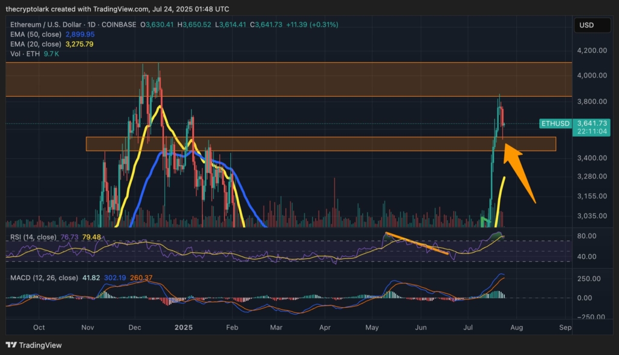Screen dimensions: 619x355
Task: Click the Oct label on time axis
Action: click(x=39, y=327)
